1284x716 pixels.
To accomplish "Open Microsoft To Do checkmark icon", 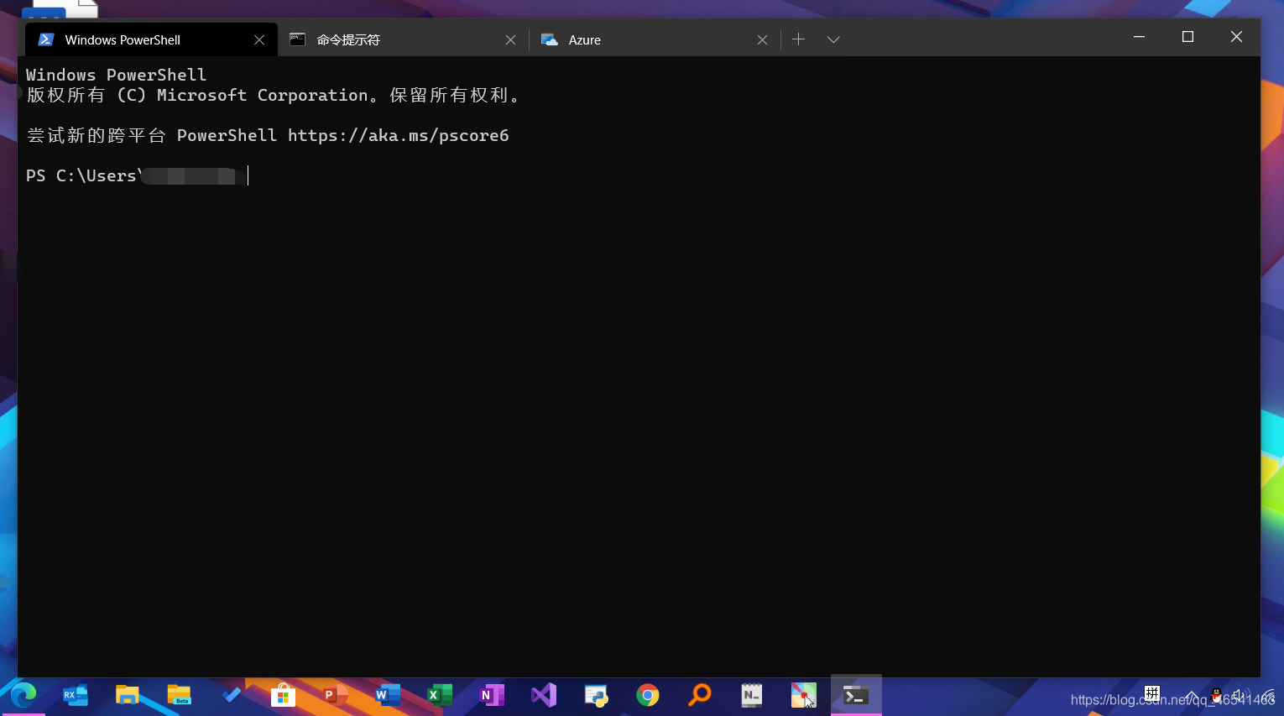I will (232, 695).
